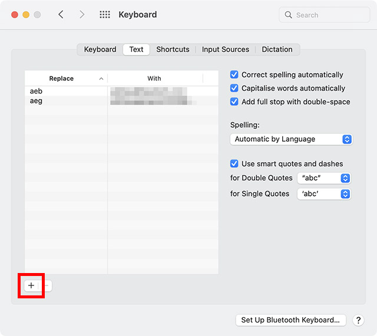
Task: Turn off Use smart quotes and dashes
Action: 234,164
